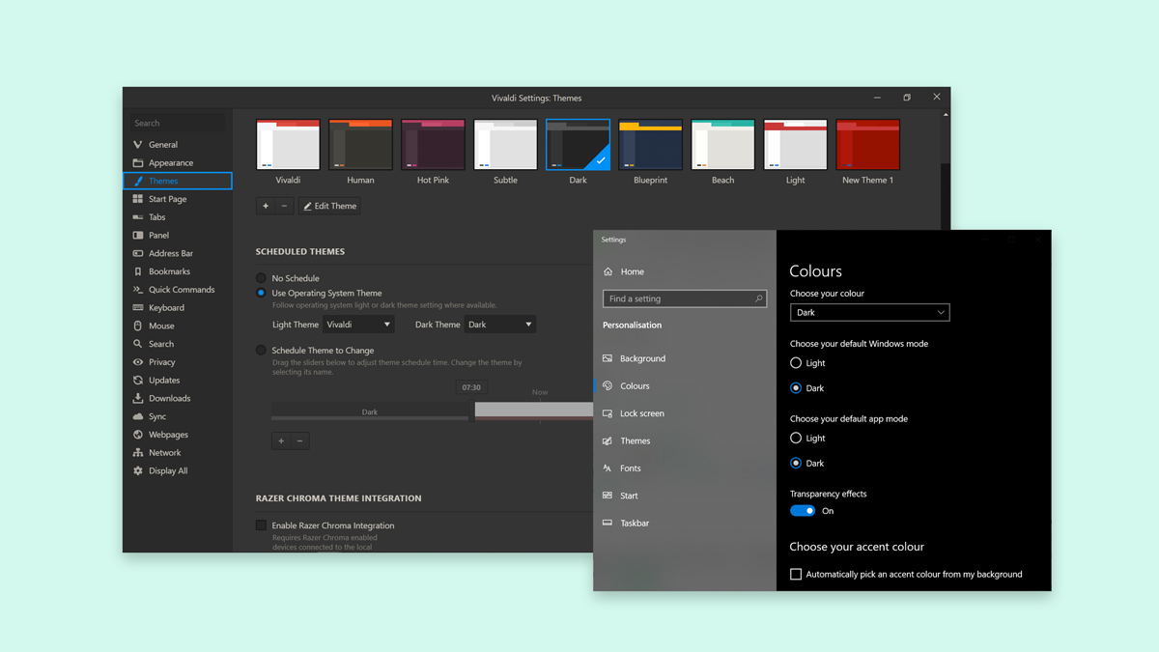This screenshot has width=1159, height=652.
Task: Click the 07:30 schedule time marker
Action: coord(471,388)
